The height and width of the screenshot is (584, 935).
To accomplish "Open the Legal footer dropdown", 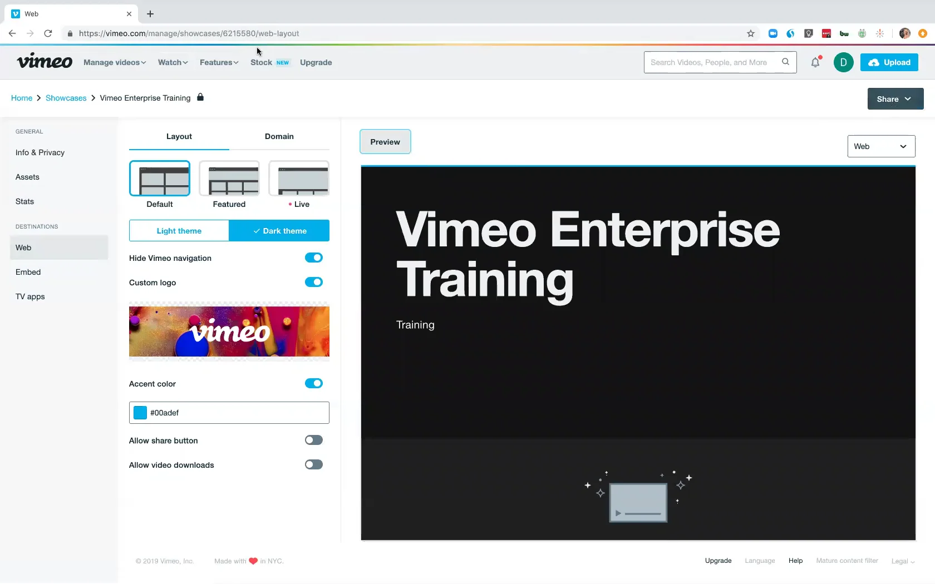I will click(x=903, y=561).
